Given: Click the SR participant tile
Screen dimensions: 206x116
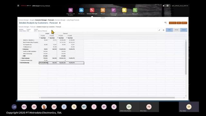Looking at the screenshot, I should click(189, 107).
